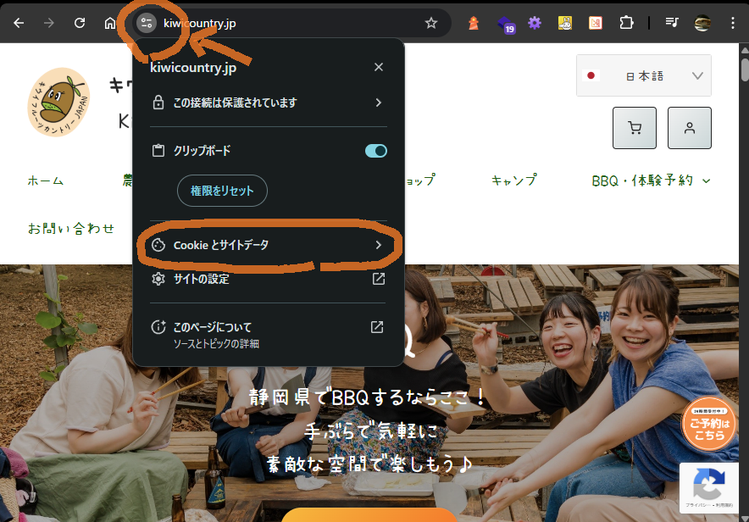Toggle the クリップボード permission switch
This screenshot has height=522, width=749.
375,151
